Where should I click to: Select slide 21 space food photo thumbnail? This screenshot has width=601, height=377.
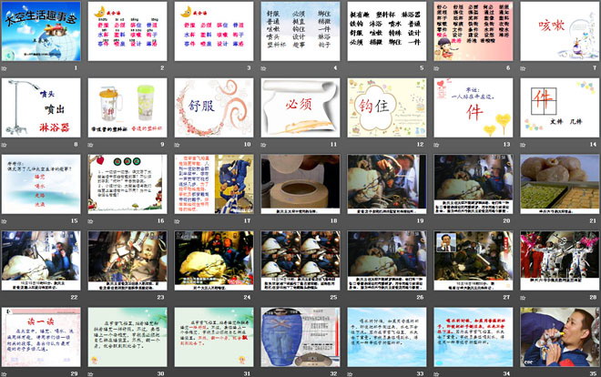click(560, 184)
